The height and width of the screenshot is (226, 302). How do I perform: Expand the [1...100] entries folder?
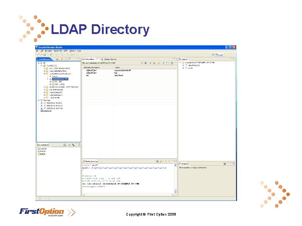[x=50, y=82]
